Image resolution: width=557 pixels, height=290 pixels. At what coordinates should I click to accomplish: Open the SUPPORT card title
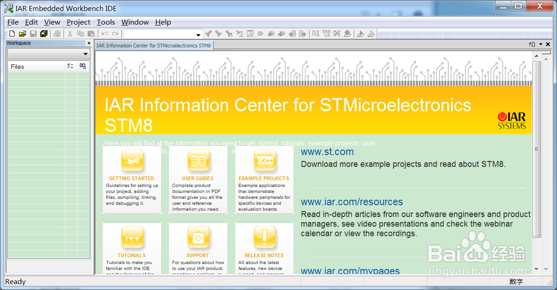tap(198, 255)
